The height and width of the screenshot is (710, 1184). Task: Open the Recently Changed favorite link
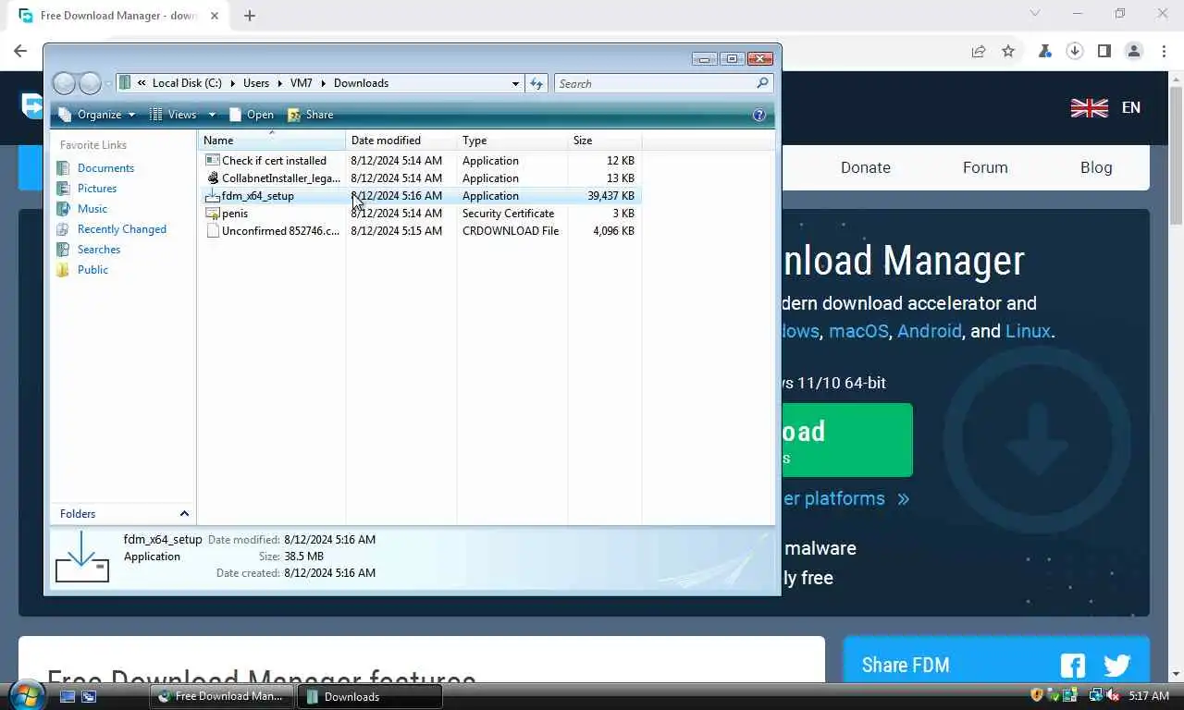(121, 229)
